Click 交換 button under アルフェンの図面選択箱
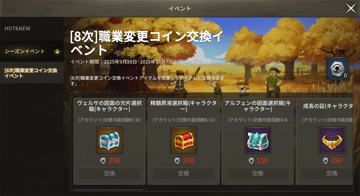This screenshot has height=196, width=360. coord(258,174)
